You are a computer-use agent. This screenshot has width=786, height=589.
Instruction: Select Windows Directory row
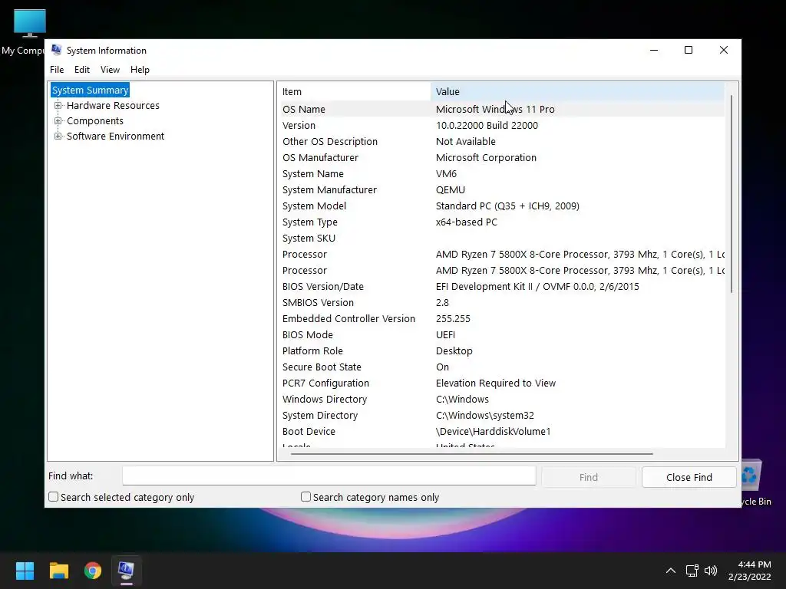pos(502,399)
